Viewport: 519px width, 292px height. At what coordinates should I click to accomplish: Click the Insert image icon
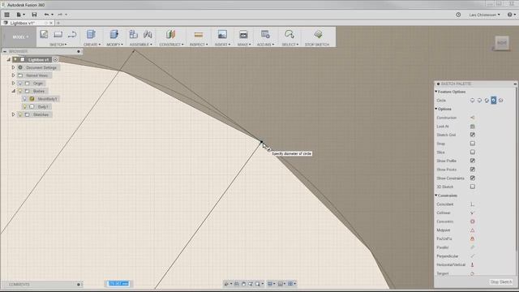[x=222, y=34]
